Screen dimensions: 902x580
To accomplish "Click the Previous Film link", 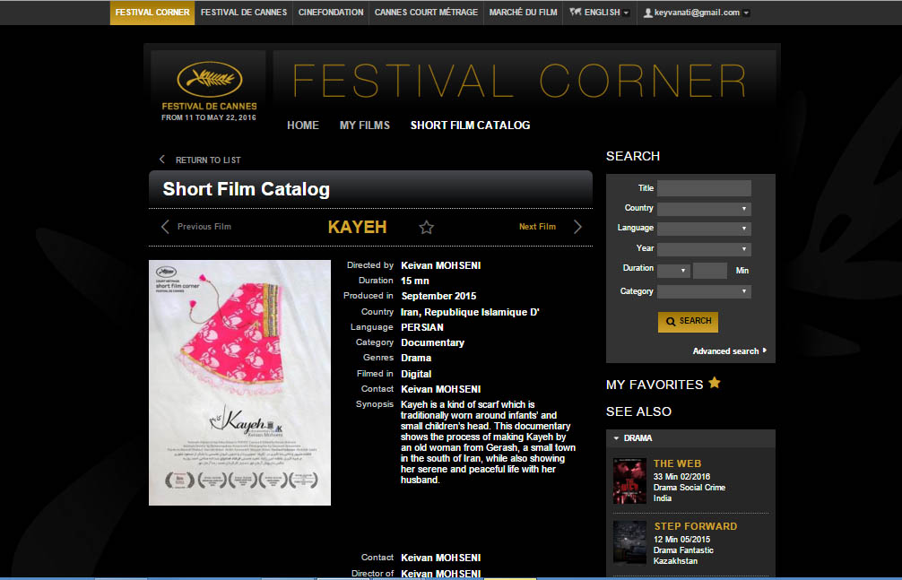I will (204, 227).
